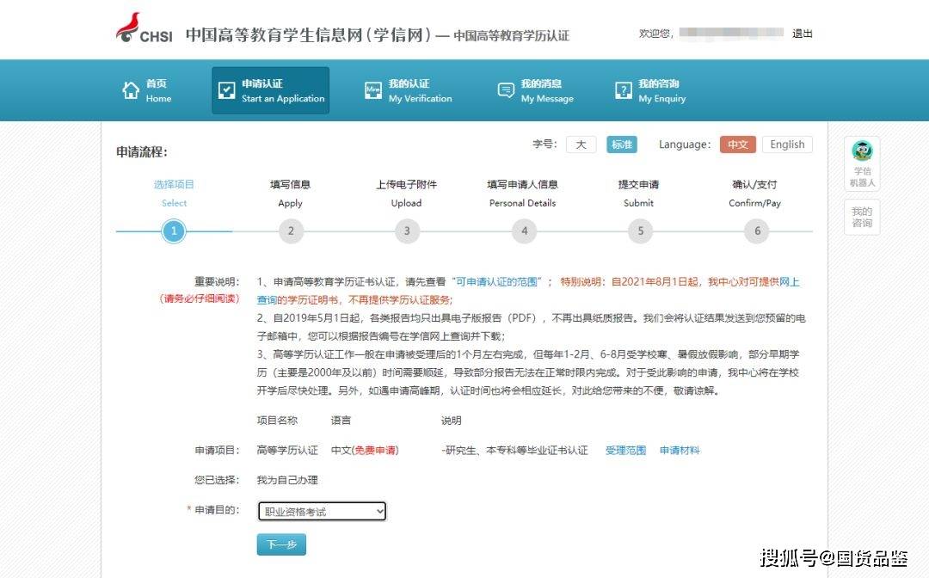Click the Start an Application checkmark icon
929x578 pixels.
click(226, 90)
